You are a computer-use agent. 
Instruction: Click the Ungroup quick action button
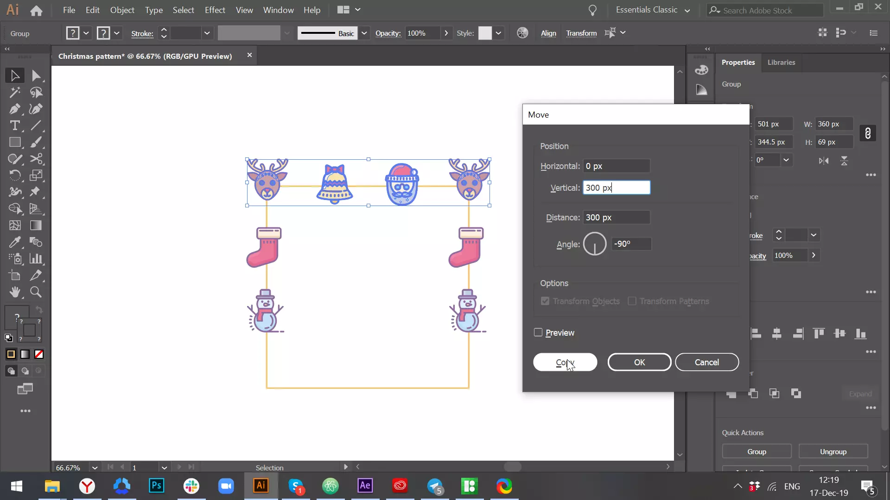(833, 451)
